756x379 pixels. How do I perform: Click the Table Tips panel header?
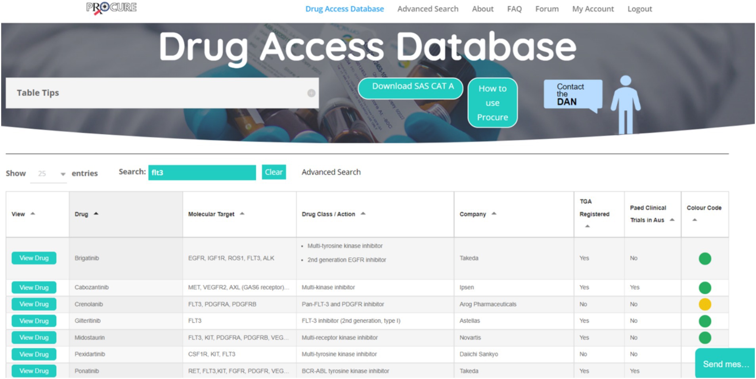pyautogui.click(x=162, y=93)
